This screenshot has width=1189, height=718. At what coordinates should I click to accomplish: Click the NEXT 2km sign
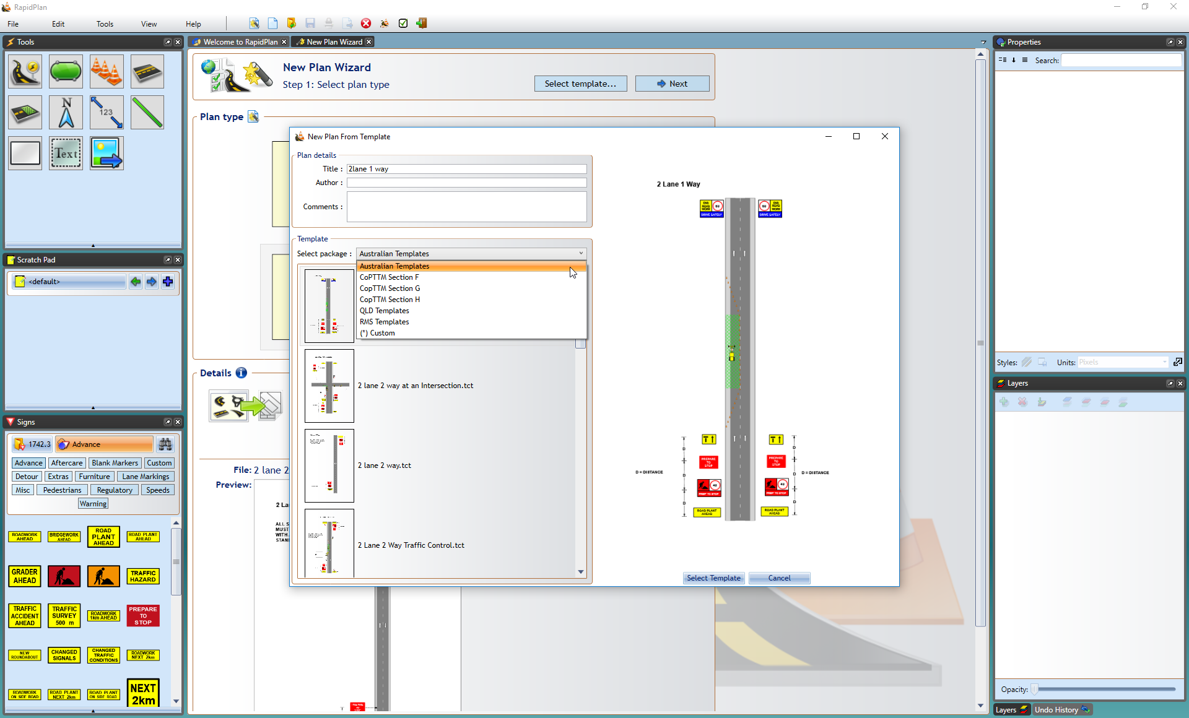[x=143, y=694]
